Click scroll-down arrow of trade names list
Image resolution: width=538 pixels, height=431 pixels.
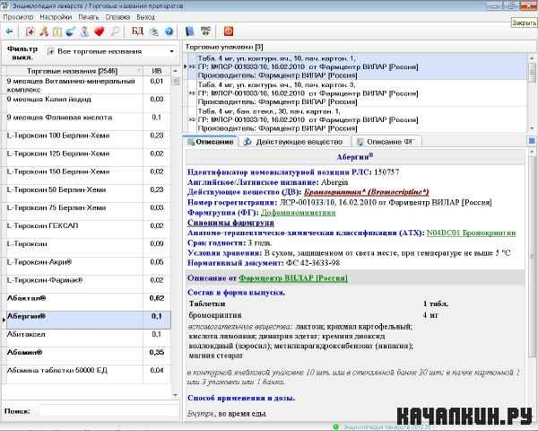[x=176, y=395]
